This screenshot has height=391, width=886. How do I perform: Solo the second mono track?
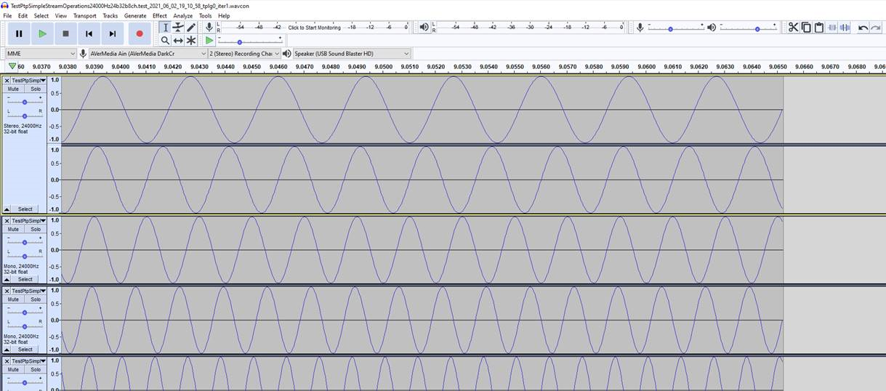pos(36,299)
